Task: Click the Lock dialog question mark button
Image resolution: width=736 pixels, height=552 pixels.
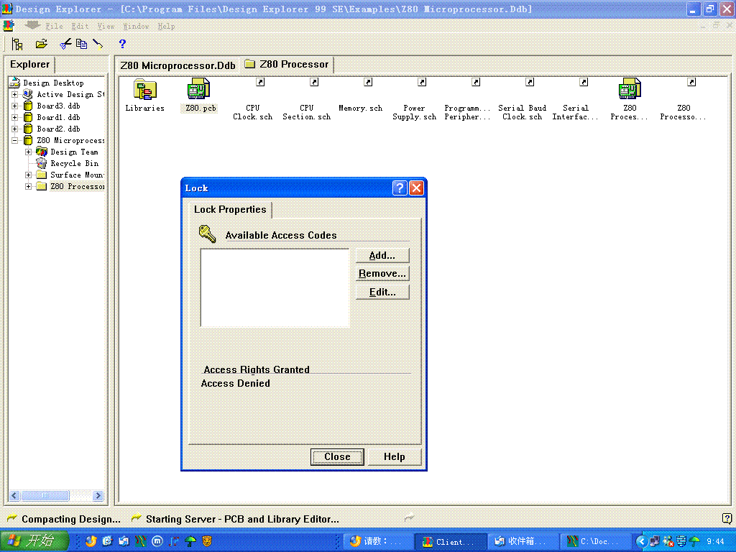Action: click(x=400, y=188)
